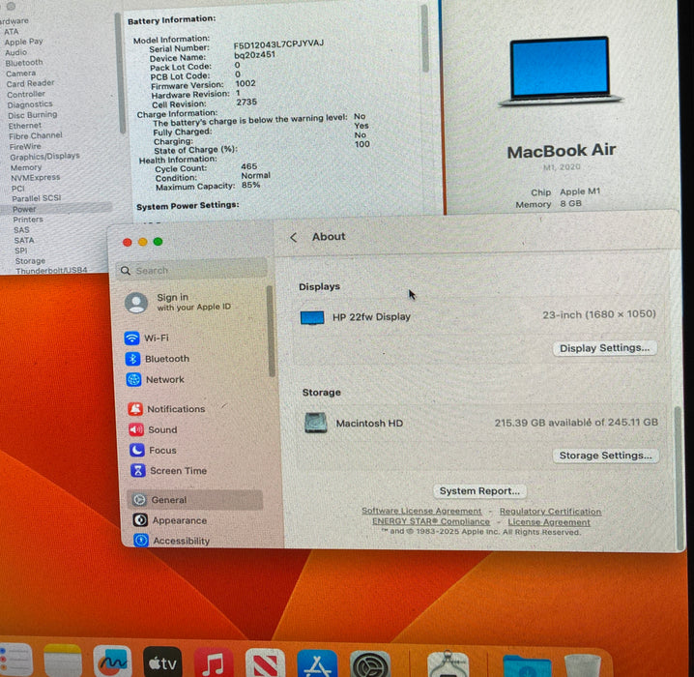The width and height of the screenshot is (694, 677).
Task: Click the Network globe icon in Settings
Action: (x=133, y=379)
